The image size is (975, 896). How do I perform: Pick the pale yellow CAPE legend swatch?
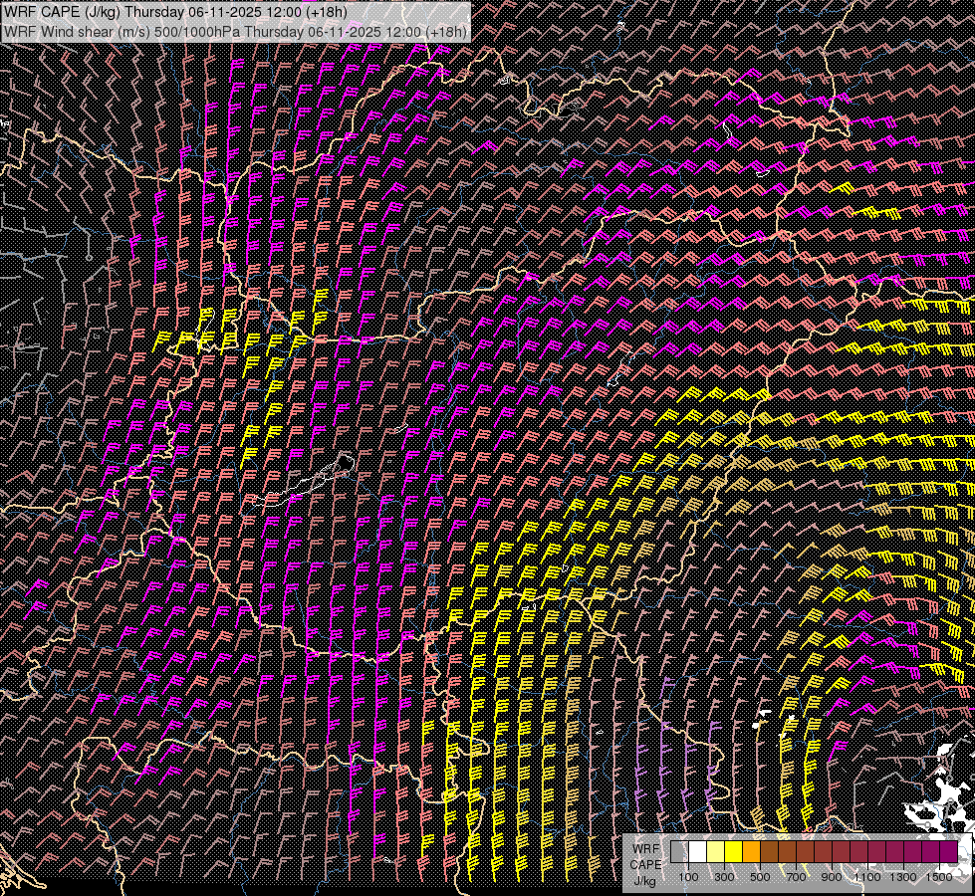pyautogui.click(x=715, y=852)
